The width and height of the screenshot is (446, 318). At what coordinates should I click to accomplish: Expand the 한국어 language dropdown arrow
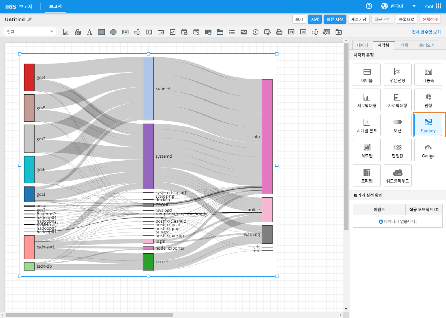[414, 6]
